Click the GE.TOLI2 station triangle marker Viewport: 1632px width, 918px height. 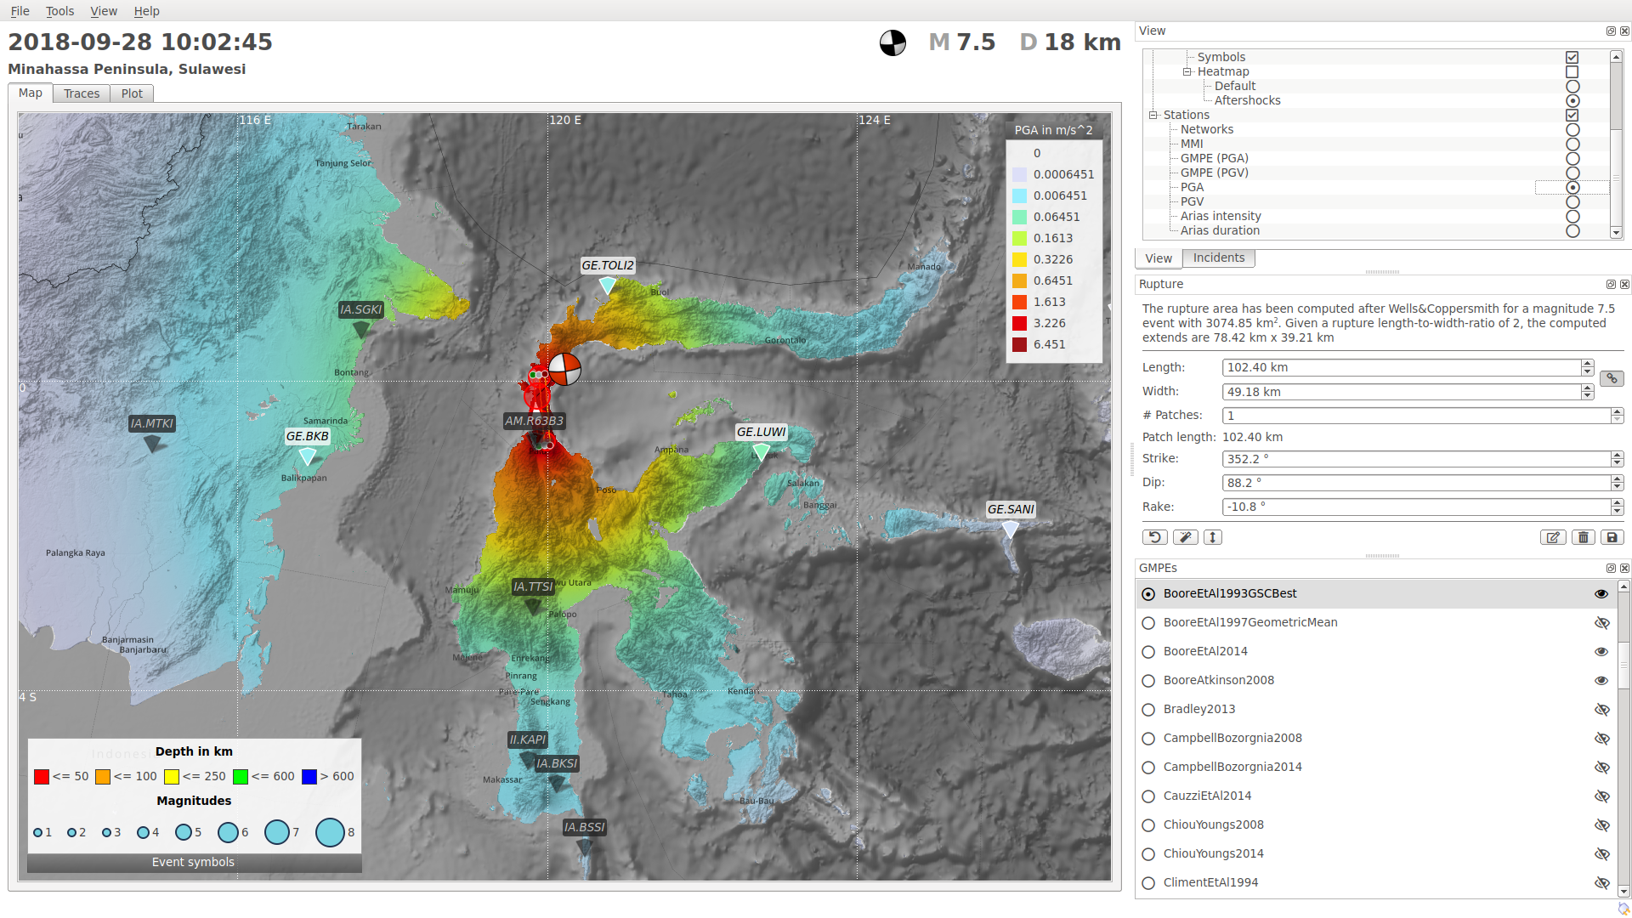pos(607,286)
